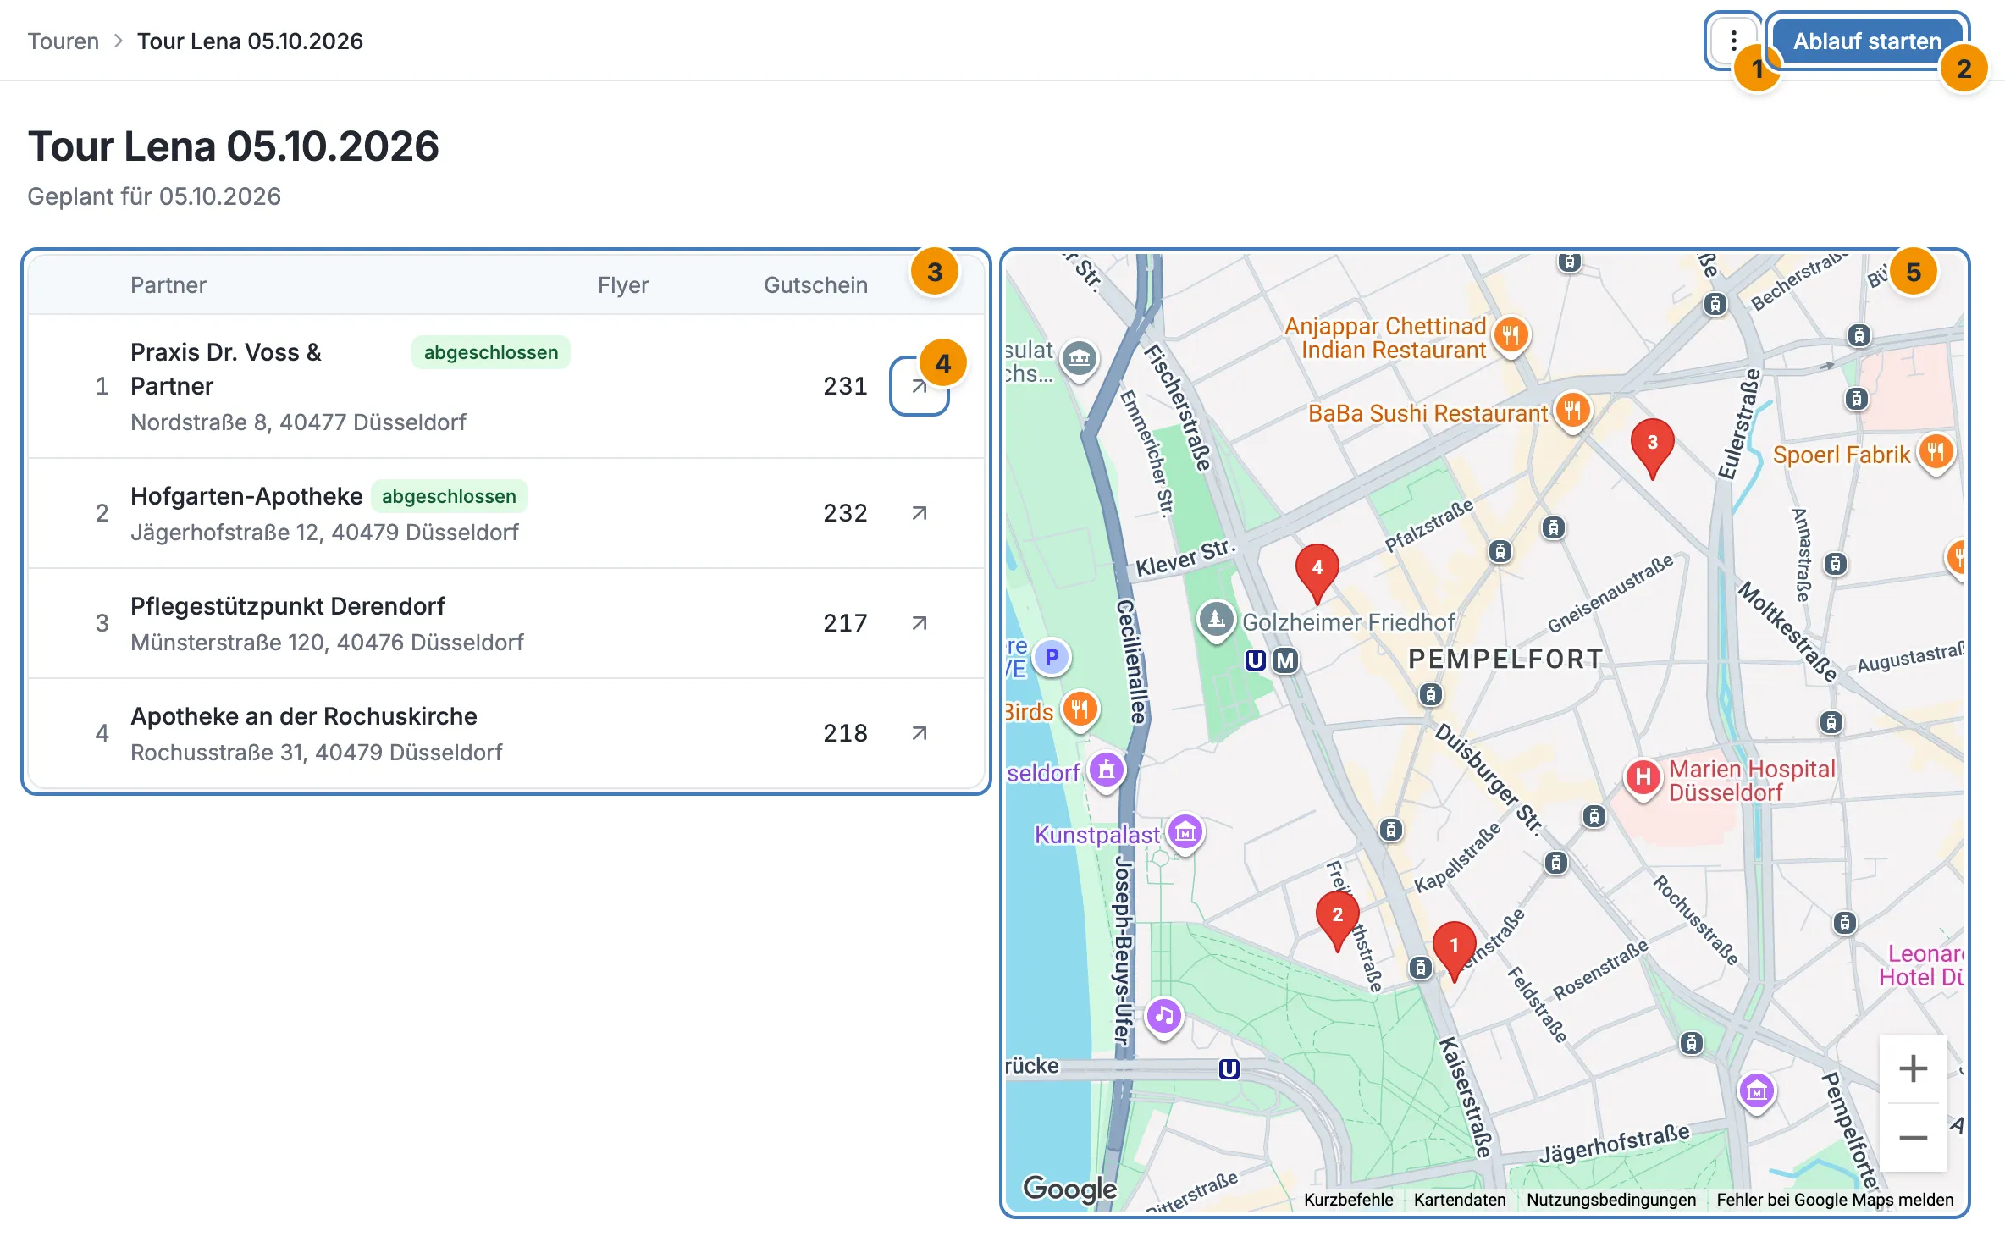
Task: Select Apotheke an der Rochuskirche name
Action: pos(304,716)
